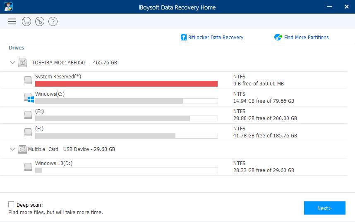Click Find More Partitions link
This screenshot has height=222, width=355.
coord(306,38)
